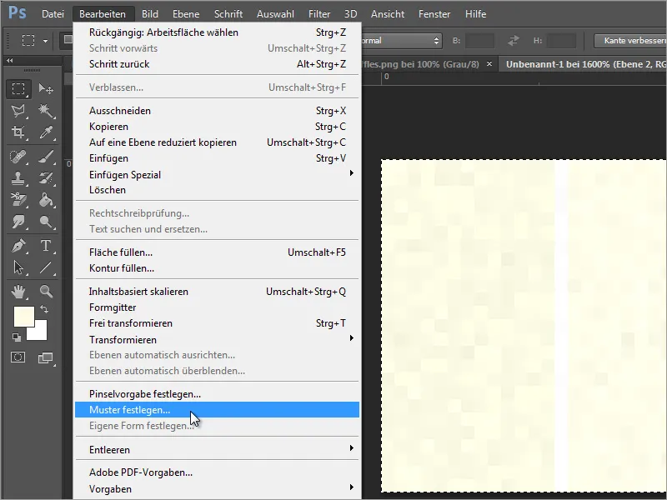This screenshot has width=667, height=500.
Task: Open the 3D menu
Action: (x=350, y=14)
